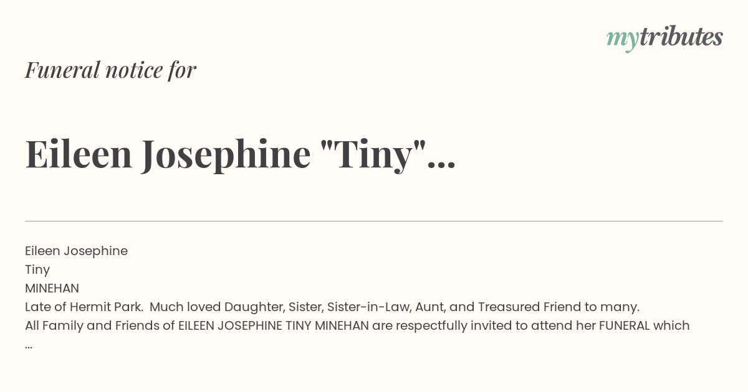Click the mytributes logo
748x392 pixels.
point(664,39)
